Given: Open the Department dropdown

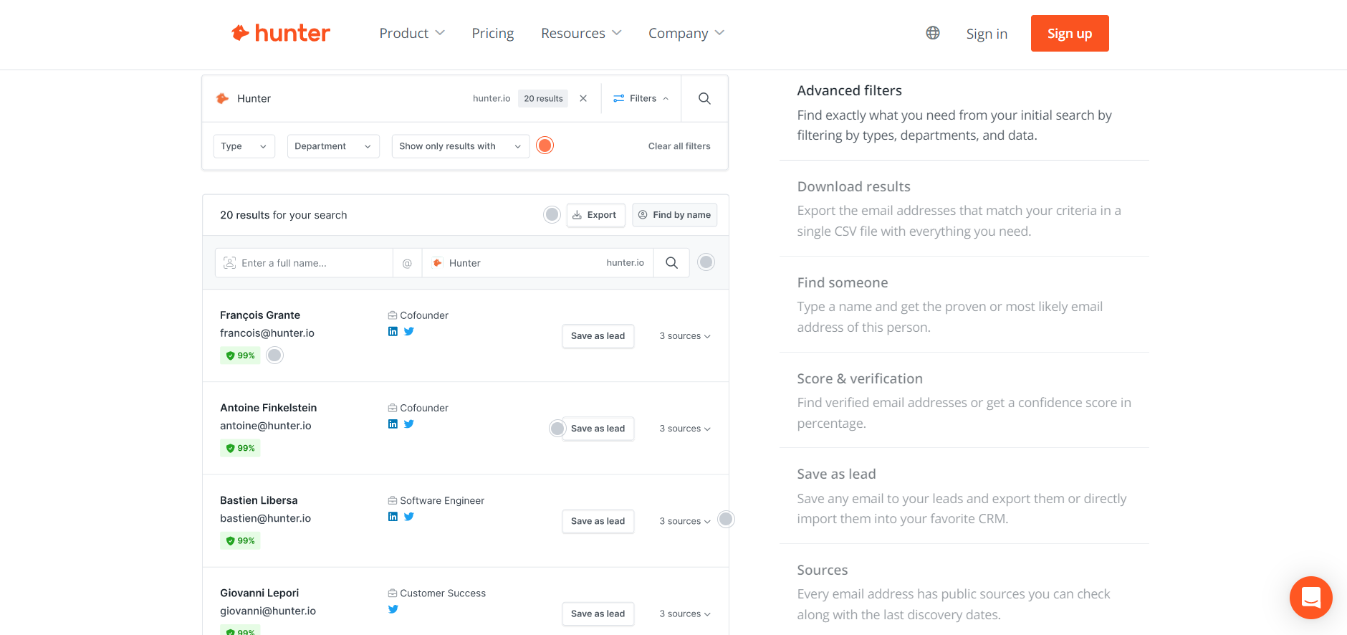Looking at the screenshot, I should pos(332,146).
